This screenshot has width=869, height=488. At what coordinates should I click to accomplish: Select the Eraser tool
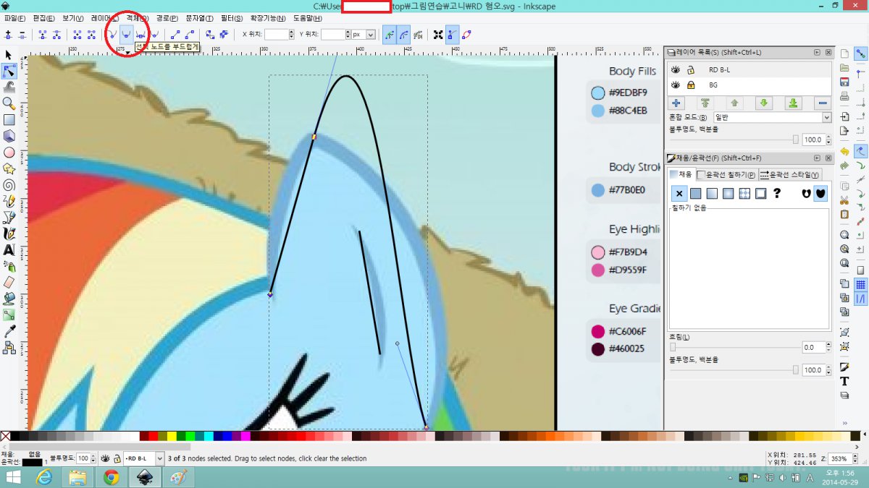[x=9, y=282]
